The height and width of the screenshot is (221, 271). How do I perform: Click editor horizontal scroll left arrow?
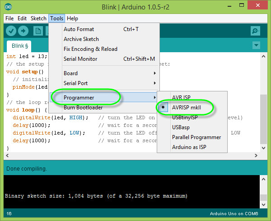pos(7,156)
